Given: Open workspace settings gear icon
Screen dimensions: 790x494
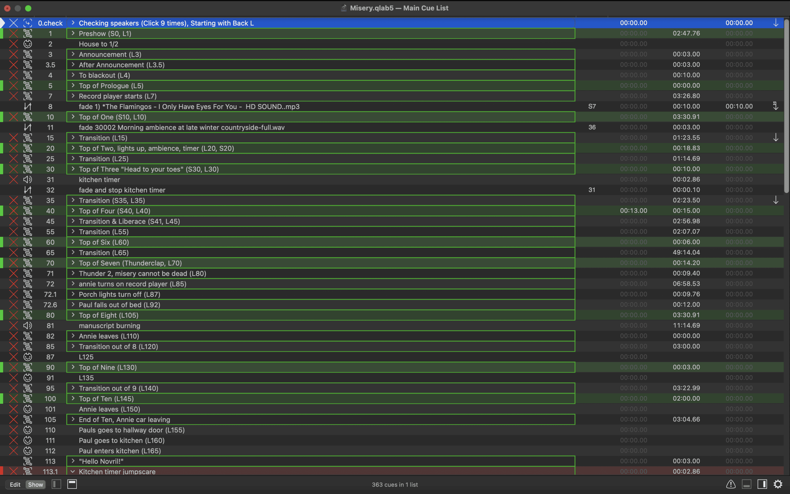Looking at the screenshot, I should point(778,484).
